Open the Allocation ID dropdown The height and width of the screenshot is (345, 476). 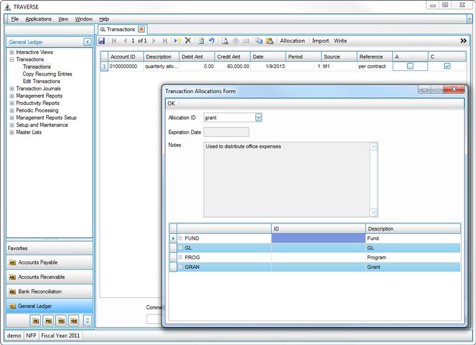click(258, 117)
